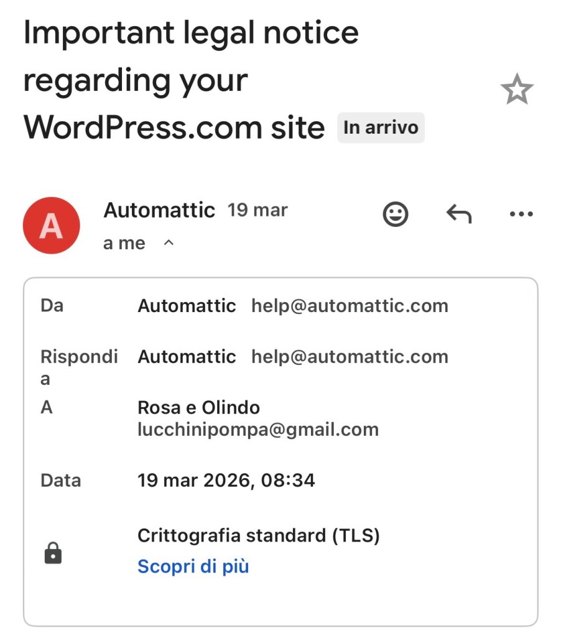Tap the '19 mar' date next to sender
This screenshot has width=561, height=636.
[x=257, y=211]
